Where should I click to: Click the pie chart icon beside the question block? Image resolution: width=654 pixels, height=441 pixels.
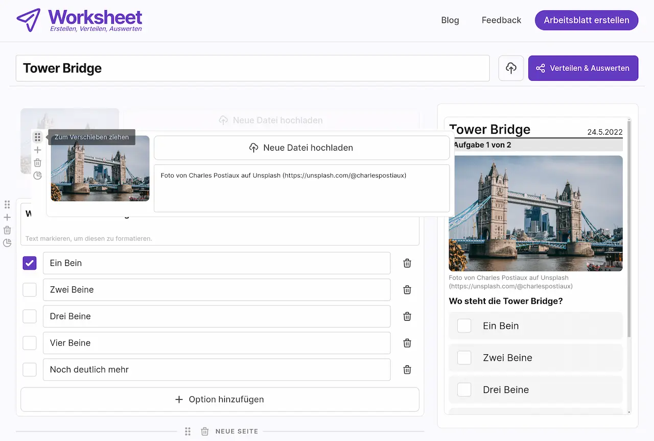(x=7, y=243)
